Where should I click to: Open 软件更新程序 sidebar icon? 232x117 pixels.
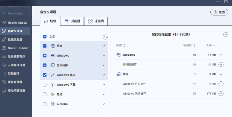4,57
